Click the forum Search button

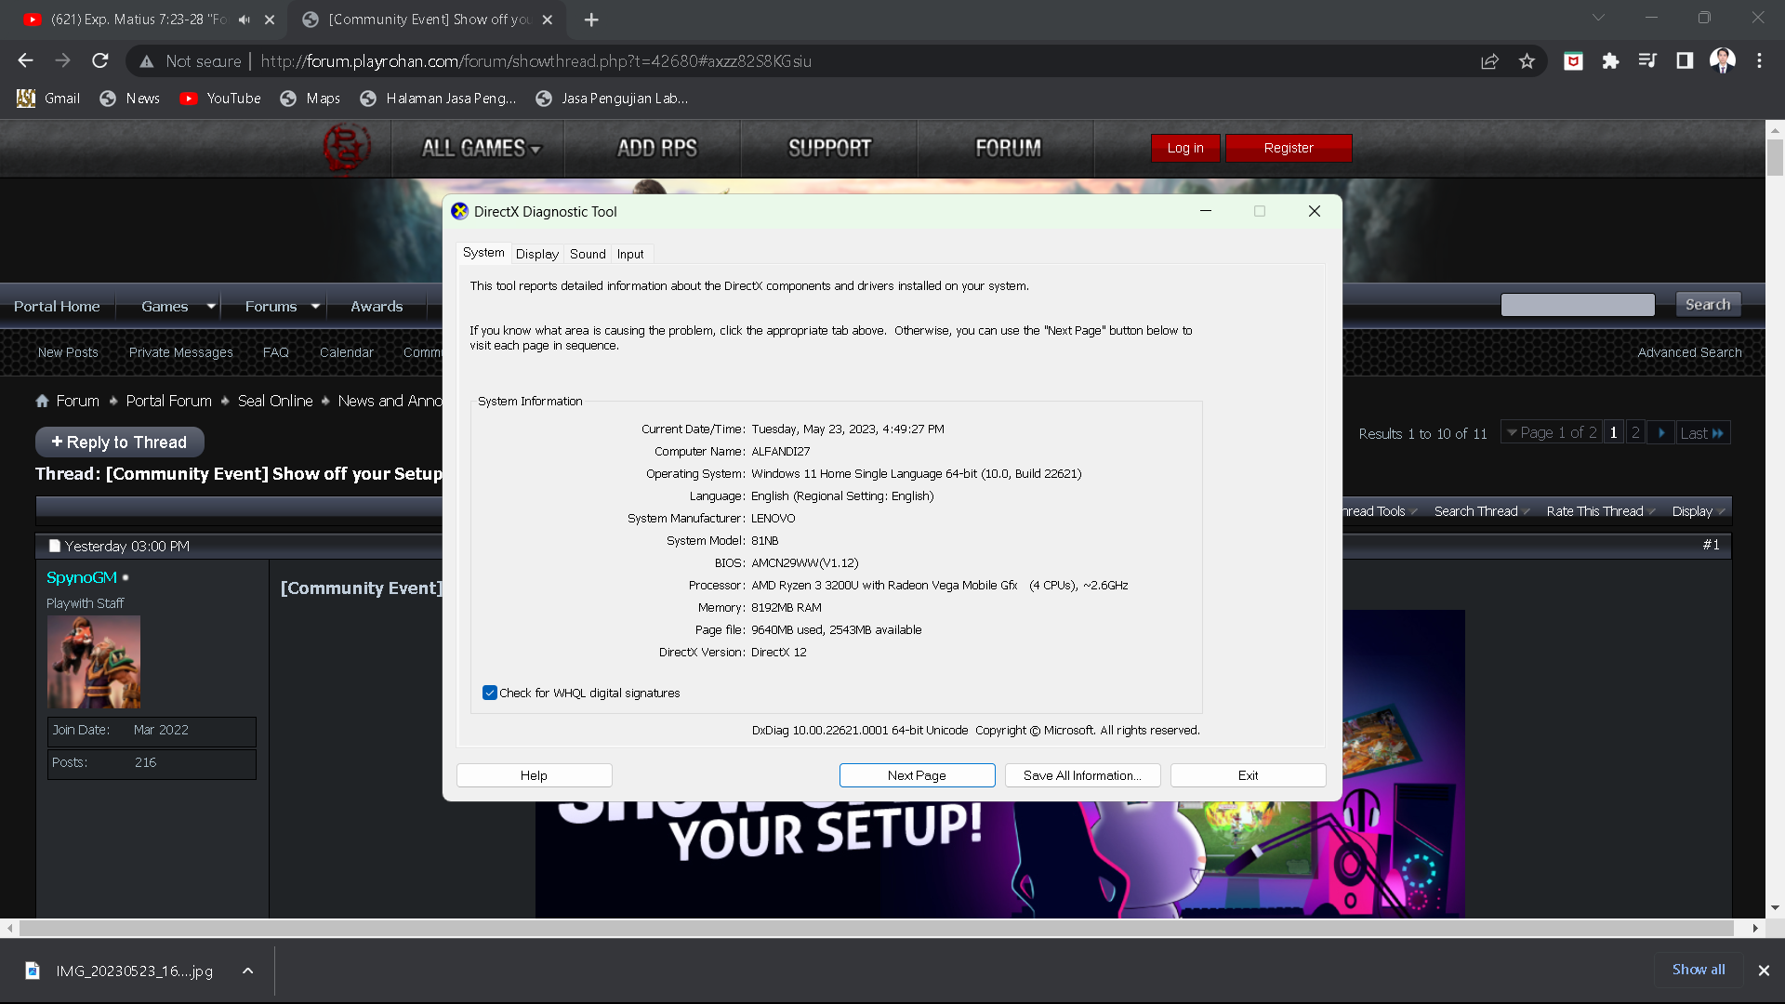(1708, 305)
